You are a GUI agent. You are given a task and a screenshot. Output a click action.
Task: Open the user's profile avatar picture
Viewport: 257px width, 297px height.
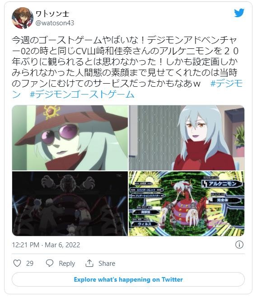[x=23, y=18]
